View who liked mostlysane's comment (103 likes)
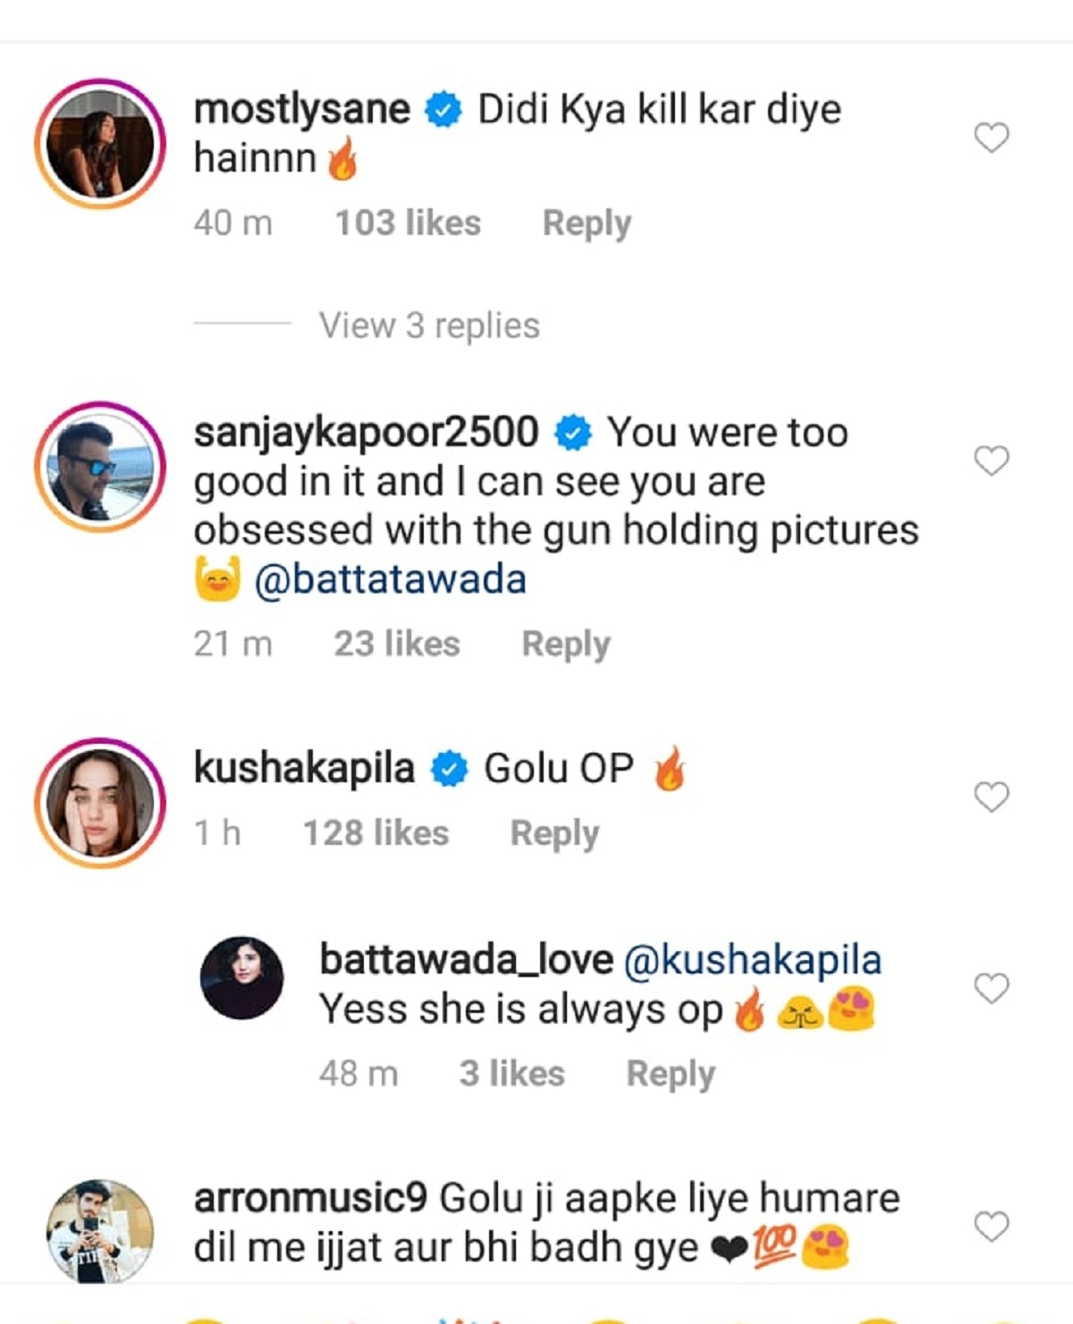The image size is (1073, 1324). click(408, 223)
